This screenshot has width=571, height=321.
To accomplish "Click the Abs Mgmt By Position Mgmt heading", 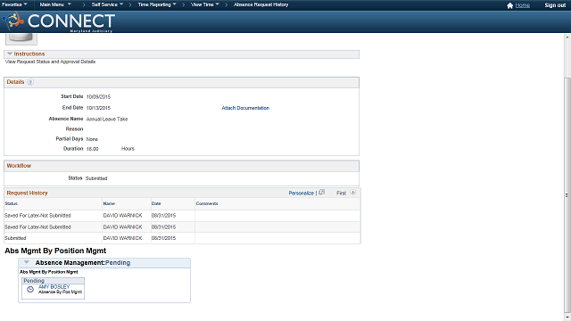I will point(55,251).
